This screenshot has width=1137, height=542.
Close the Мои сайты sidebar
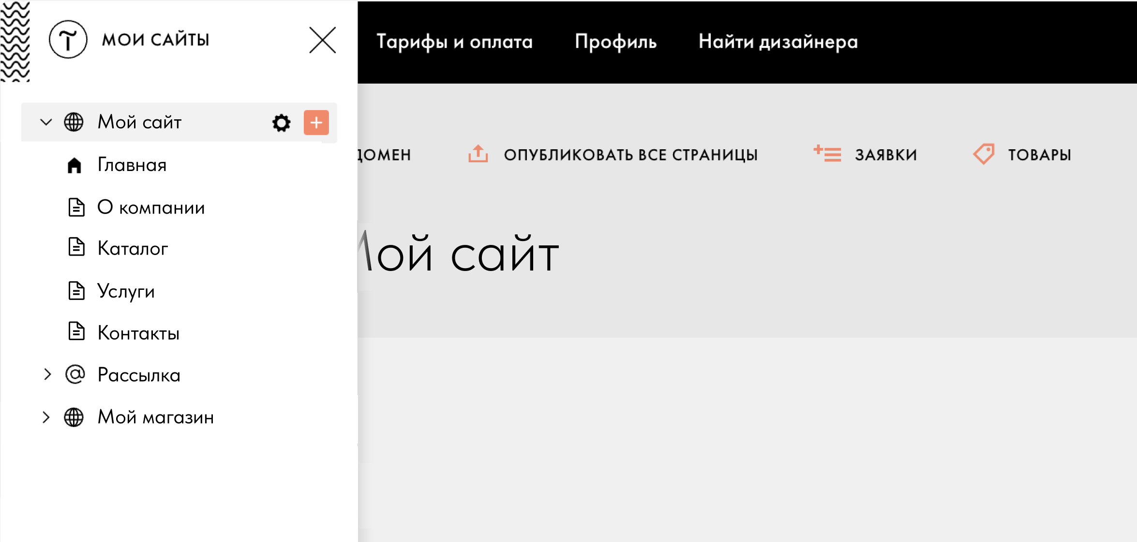click(322, 40)
